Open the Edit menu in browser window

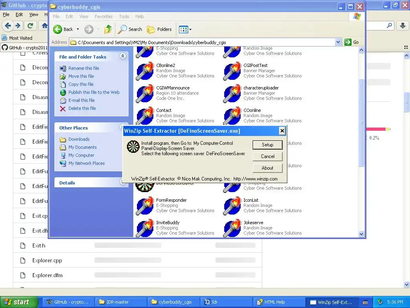pos(19,14)
